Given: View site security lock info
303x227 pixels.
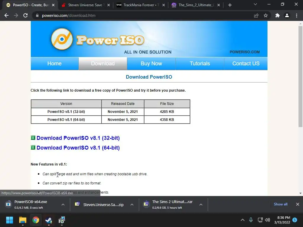Looking at the screenshot, I should [37, 15].
